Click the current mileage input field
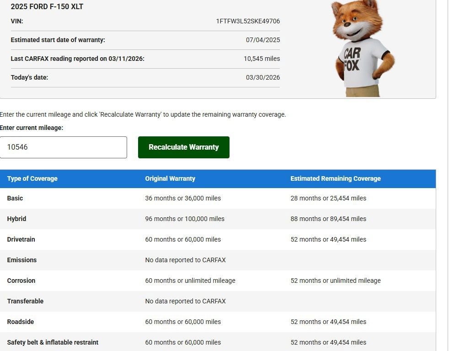This screenshot has height=351, width=449. pyautogui.click(x=64, y=147)
